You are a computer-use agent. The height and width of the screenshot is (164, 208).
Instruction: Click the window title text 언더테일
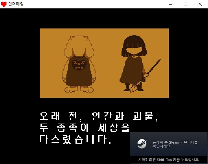(16, 4)
